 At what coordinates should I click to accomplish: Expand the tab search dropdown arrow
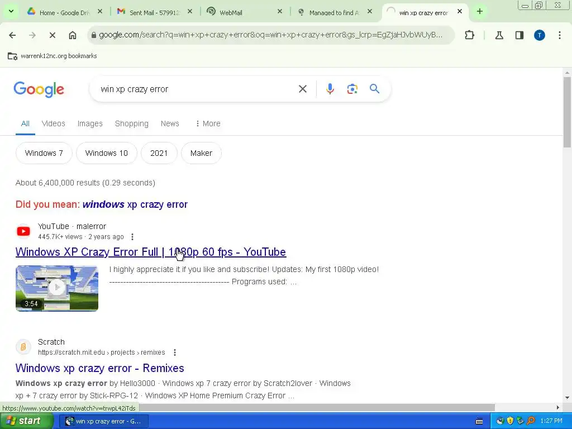click(11, 12)
